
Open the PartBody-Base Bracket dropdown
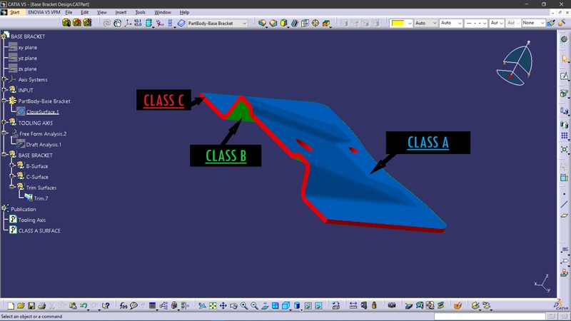coord(244,24)
